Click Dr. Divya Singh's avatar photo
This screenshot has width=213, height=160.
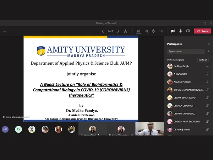click(170, 66)
